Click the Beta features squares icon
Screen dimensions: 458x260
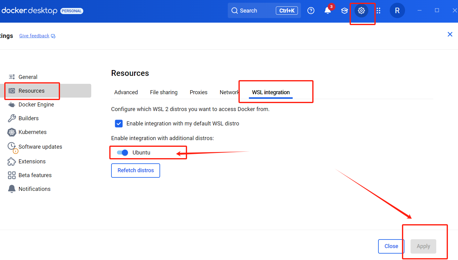pos(12,175)
